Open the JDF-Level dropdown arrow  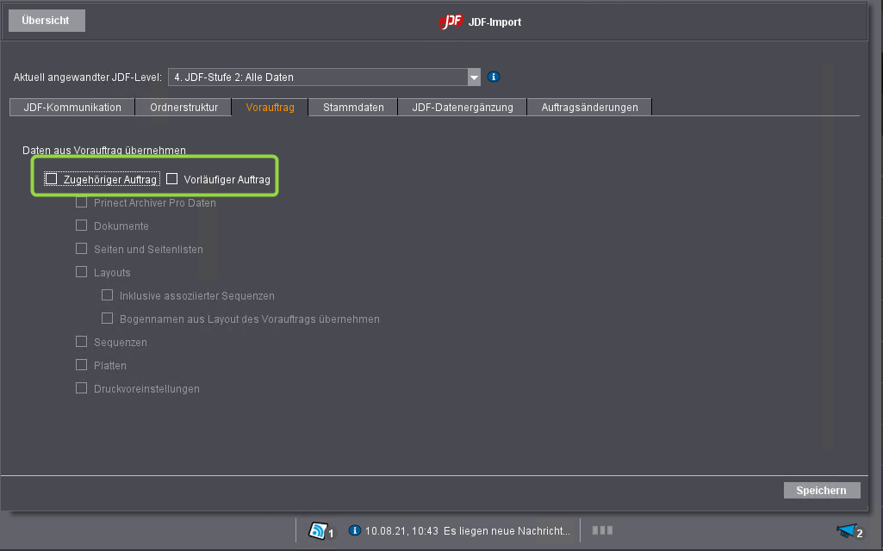pos(474,77)
